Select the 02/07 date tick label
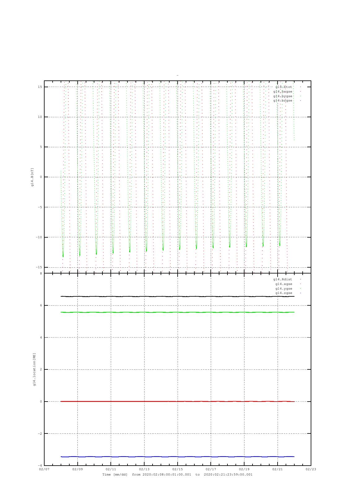Screen dimensions: 350x495 pyautogui.click(x=44, y=469)
